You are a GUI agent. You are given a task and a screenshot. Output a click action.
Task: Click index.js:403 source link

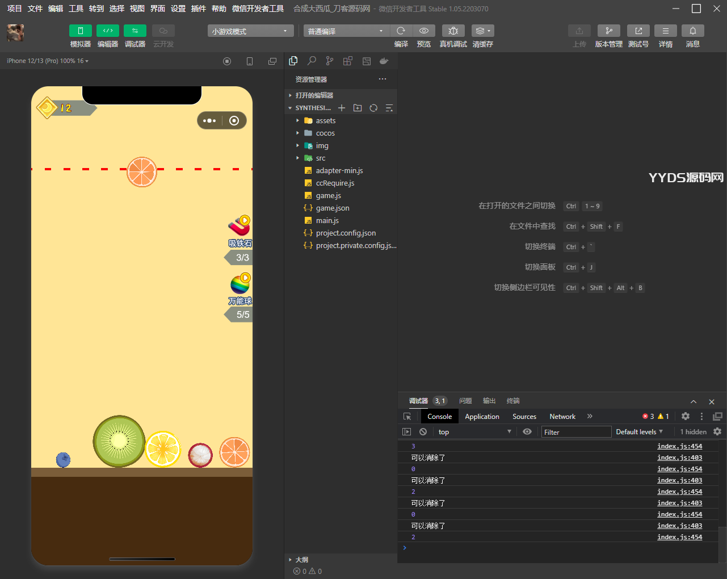[x=679, y=458]
